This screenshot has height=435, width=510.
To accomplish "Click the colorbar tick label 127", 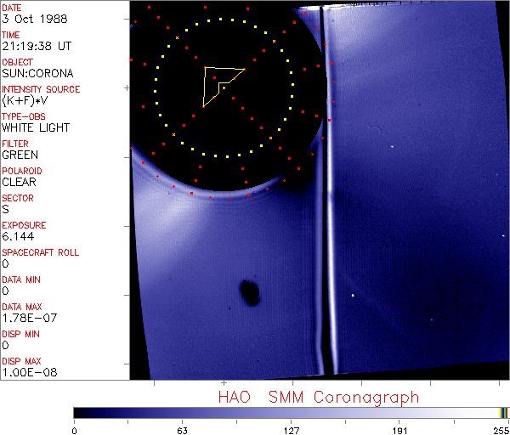I will [x=292, y=429].
